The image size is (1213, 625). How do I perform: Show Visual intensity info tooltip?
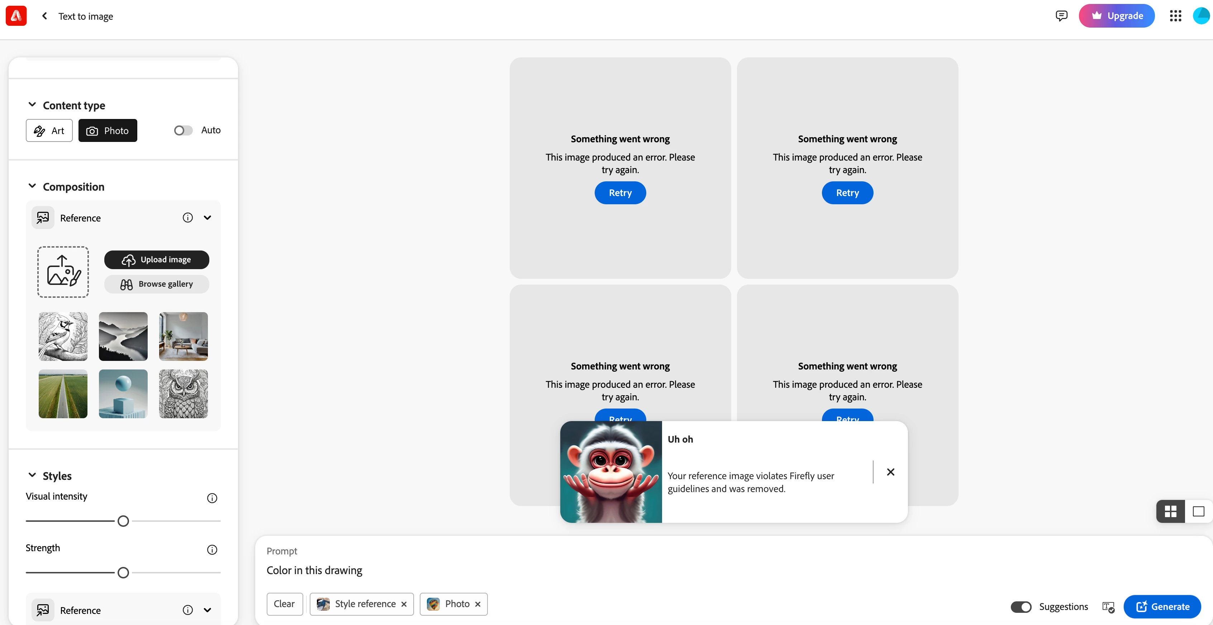tap(212, 498)
